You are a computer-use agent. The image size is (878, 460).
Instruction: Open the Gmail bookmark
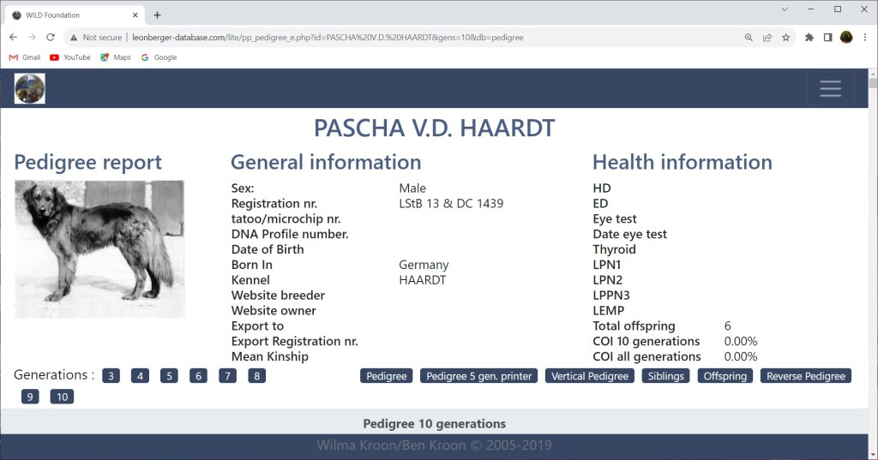25,57
